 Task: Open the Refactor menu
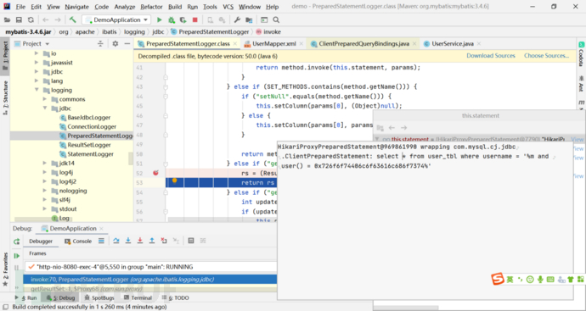pyautogui.click(x=151, y=7)
